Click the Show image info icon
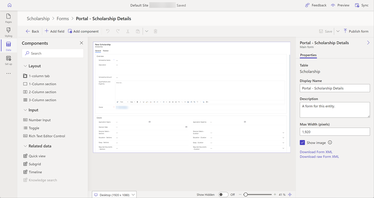374x198 pixels. pyautogui.click(x=330, y=143)
